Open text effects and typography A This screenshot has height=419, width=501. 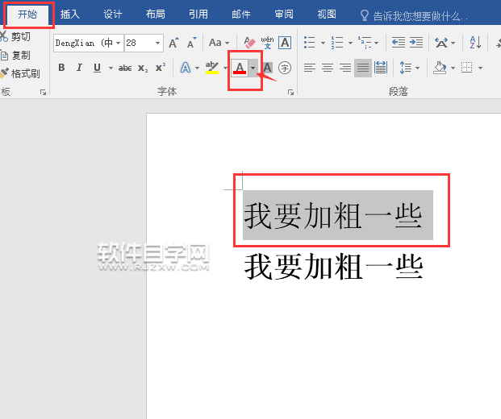[x=186, y=68]
